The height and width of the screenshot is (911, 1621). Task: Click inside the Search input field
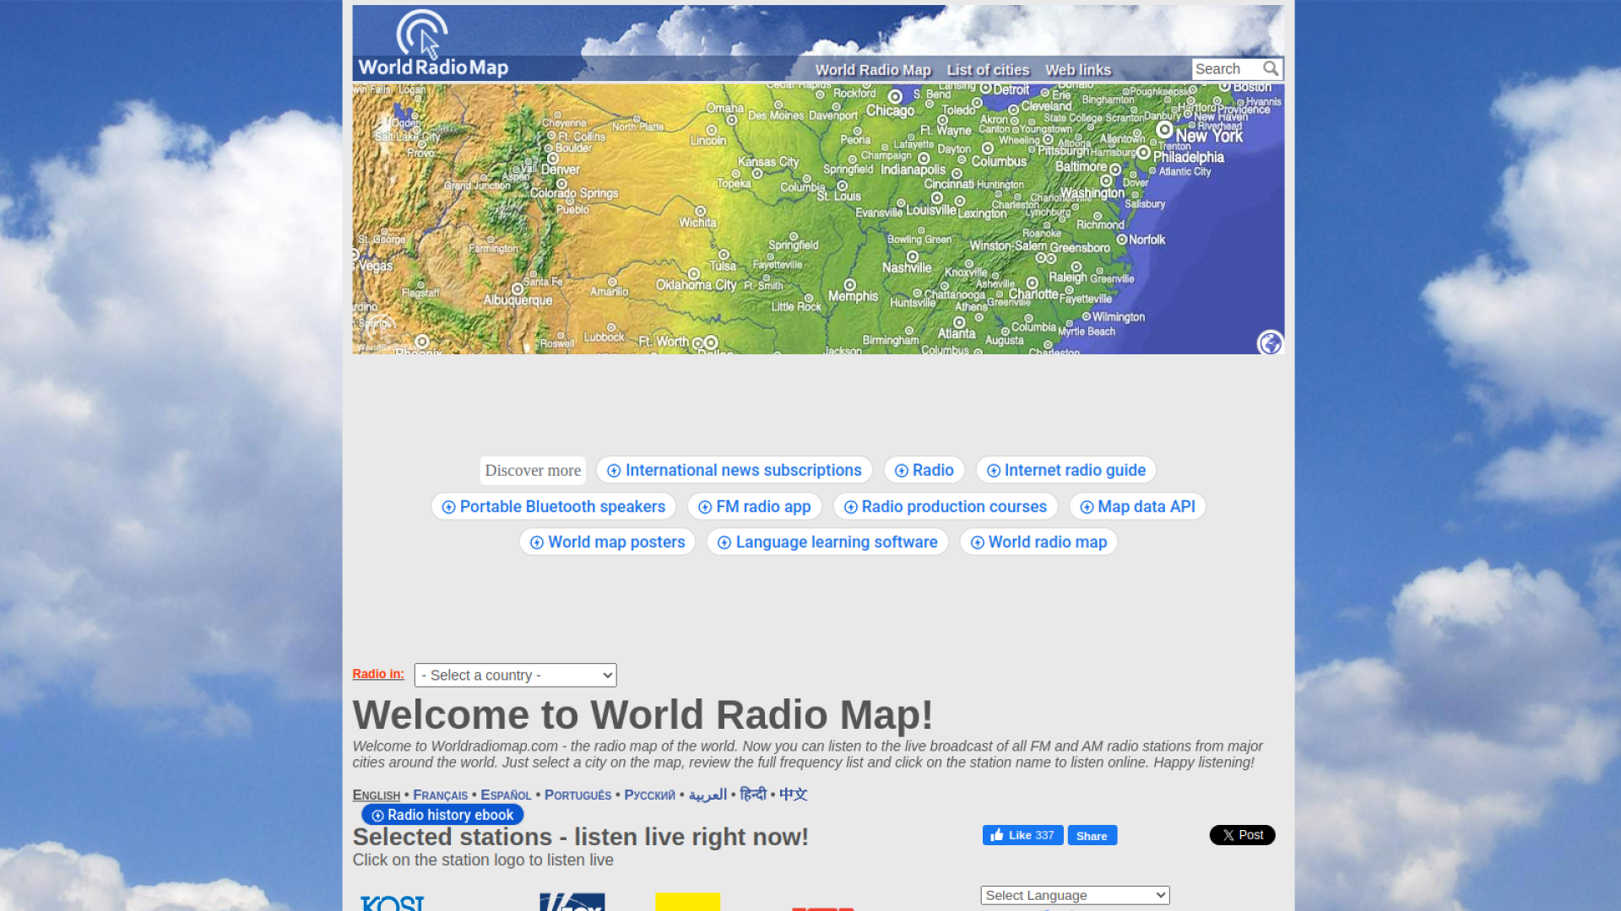coord(1224,68)
